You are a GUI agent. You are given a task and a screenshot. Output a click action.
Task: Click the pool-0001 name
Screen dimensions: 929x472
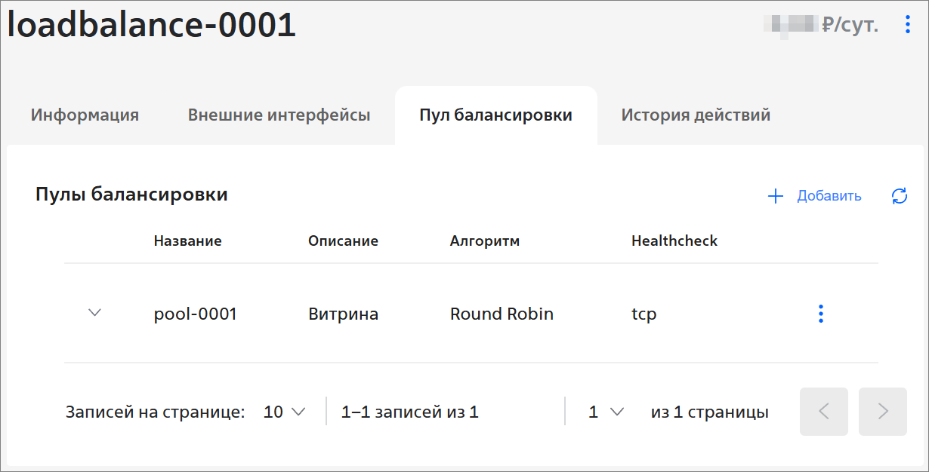196,314
